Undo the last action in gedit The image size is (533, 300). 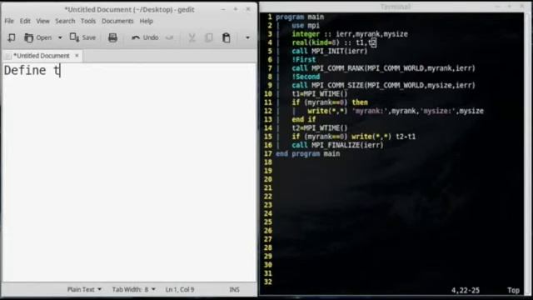point(145,37)
